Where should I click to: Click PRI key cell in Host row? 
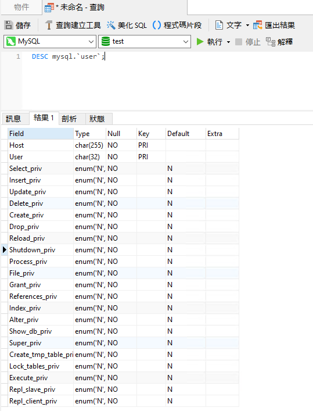(x=151, y=145)
